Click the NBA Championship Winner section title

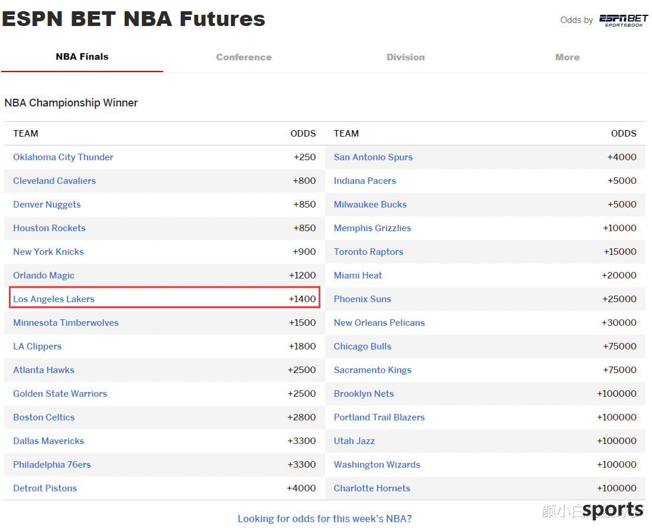coord(71,103)
